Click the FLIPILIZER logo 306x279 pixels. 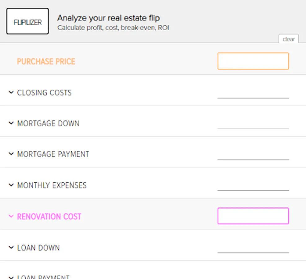tap(28, 21)
